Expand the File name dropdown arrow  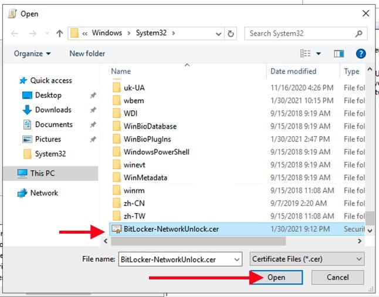point(236,259)
